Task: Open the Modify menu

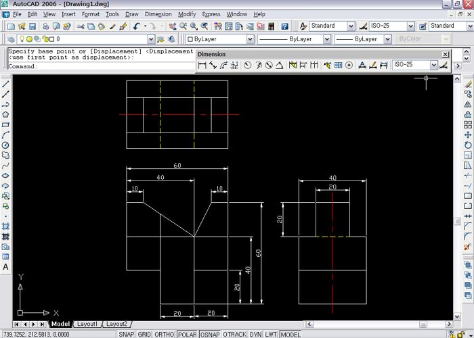Action: tap(187, 14)
